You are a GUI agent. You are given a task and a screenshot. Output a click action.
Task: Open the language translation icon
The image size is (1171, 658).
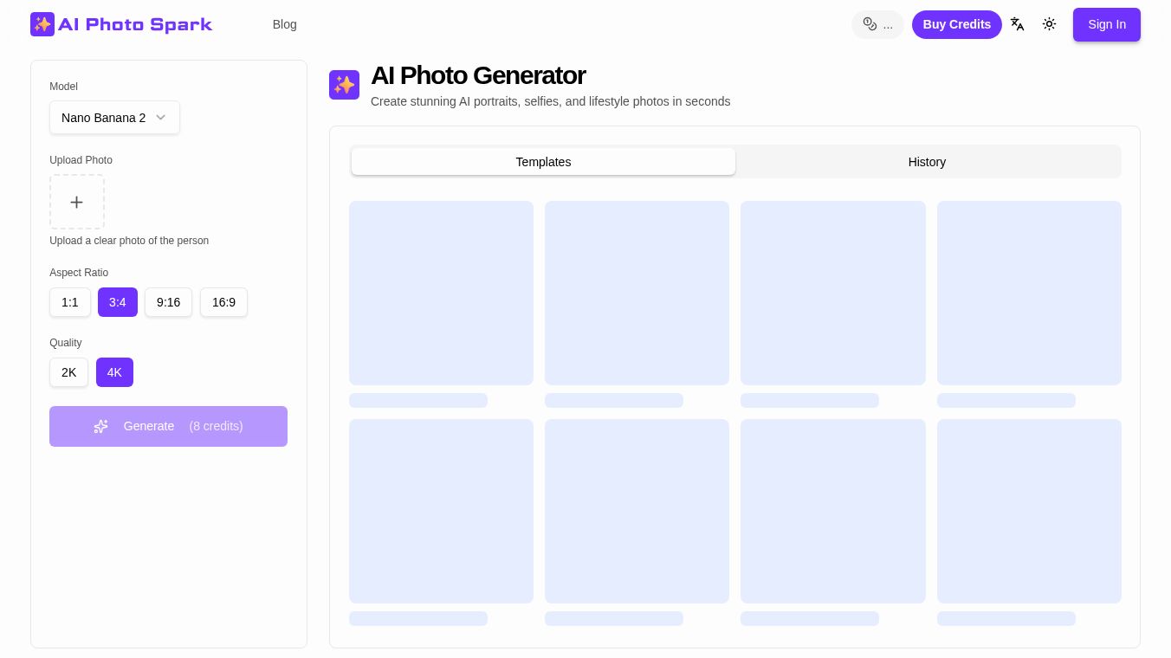click(1018, 24)
